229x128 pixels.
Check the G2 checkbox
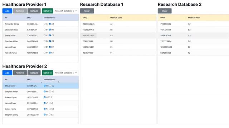[50, 86]
